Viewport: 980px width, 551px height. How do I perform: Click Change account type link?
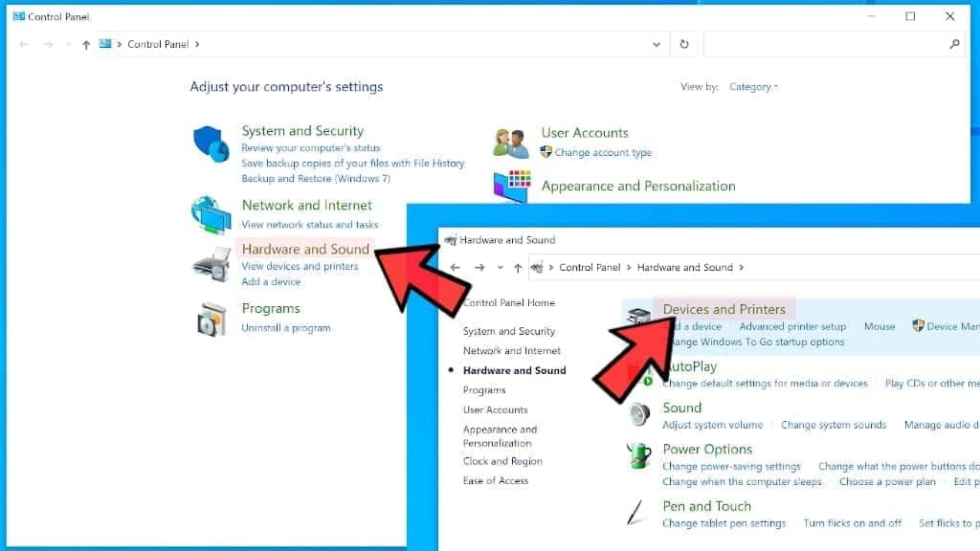click(603, 152)
